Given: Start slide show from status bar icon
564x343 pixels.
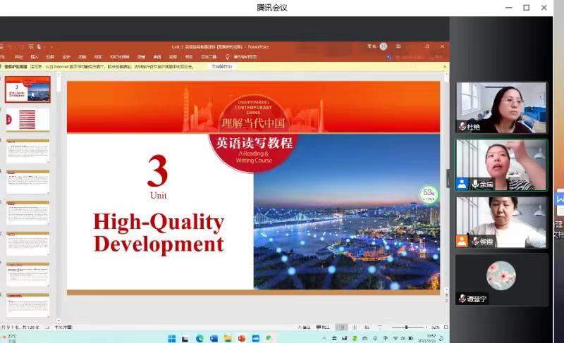Looking at the screenshot, I should (x=380, y=328).
